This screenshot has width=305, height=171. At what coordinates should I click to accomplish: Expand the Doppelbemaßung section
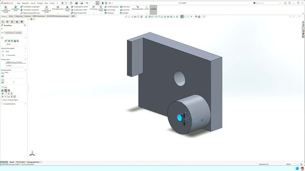[x=25, y=104]
